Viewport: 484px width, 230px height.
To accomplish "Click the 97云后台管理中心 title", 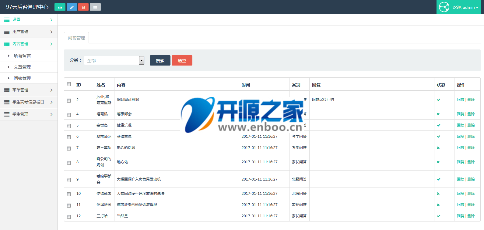I will click(27, 7).
